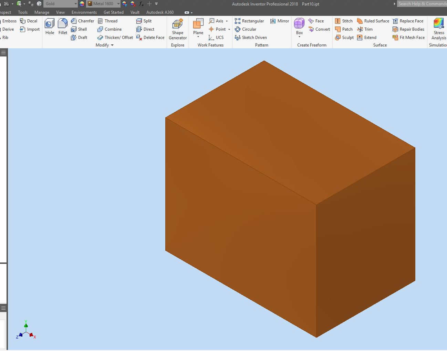Open the Metal 1600 appearance dropdown
Screen dimensions: 447x351
(x=104, y=4)
